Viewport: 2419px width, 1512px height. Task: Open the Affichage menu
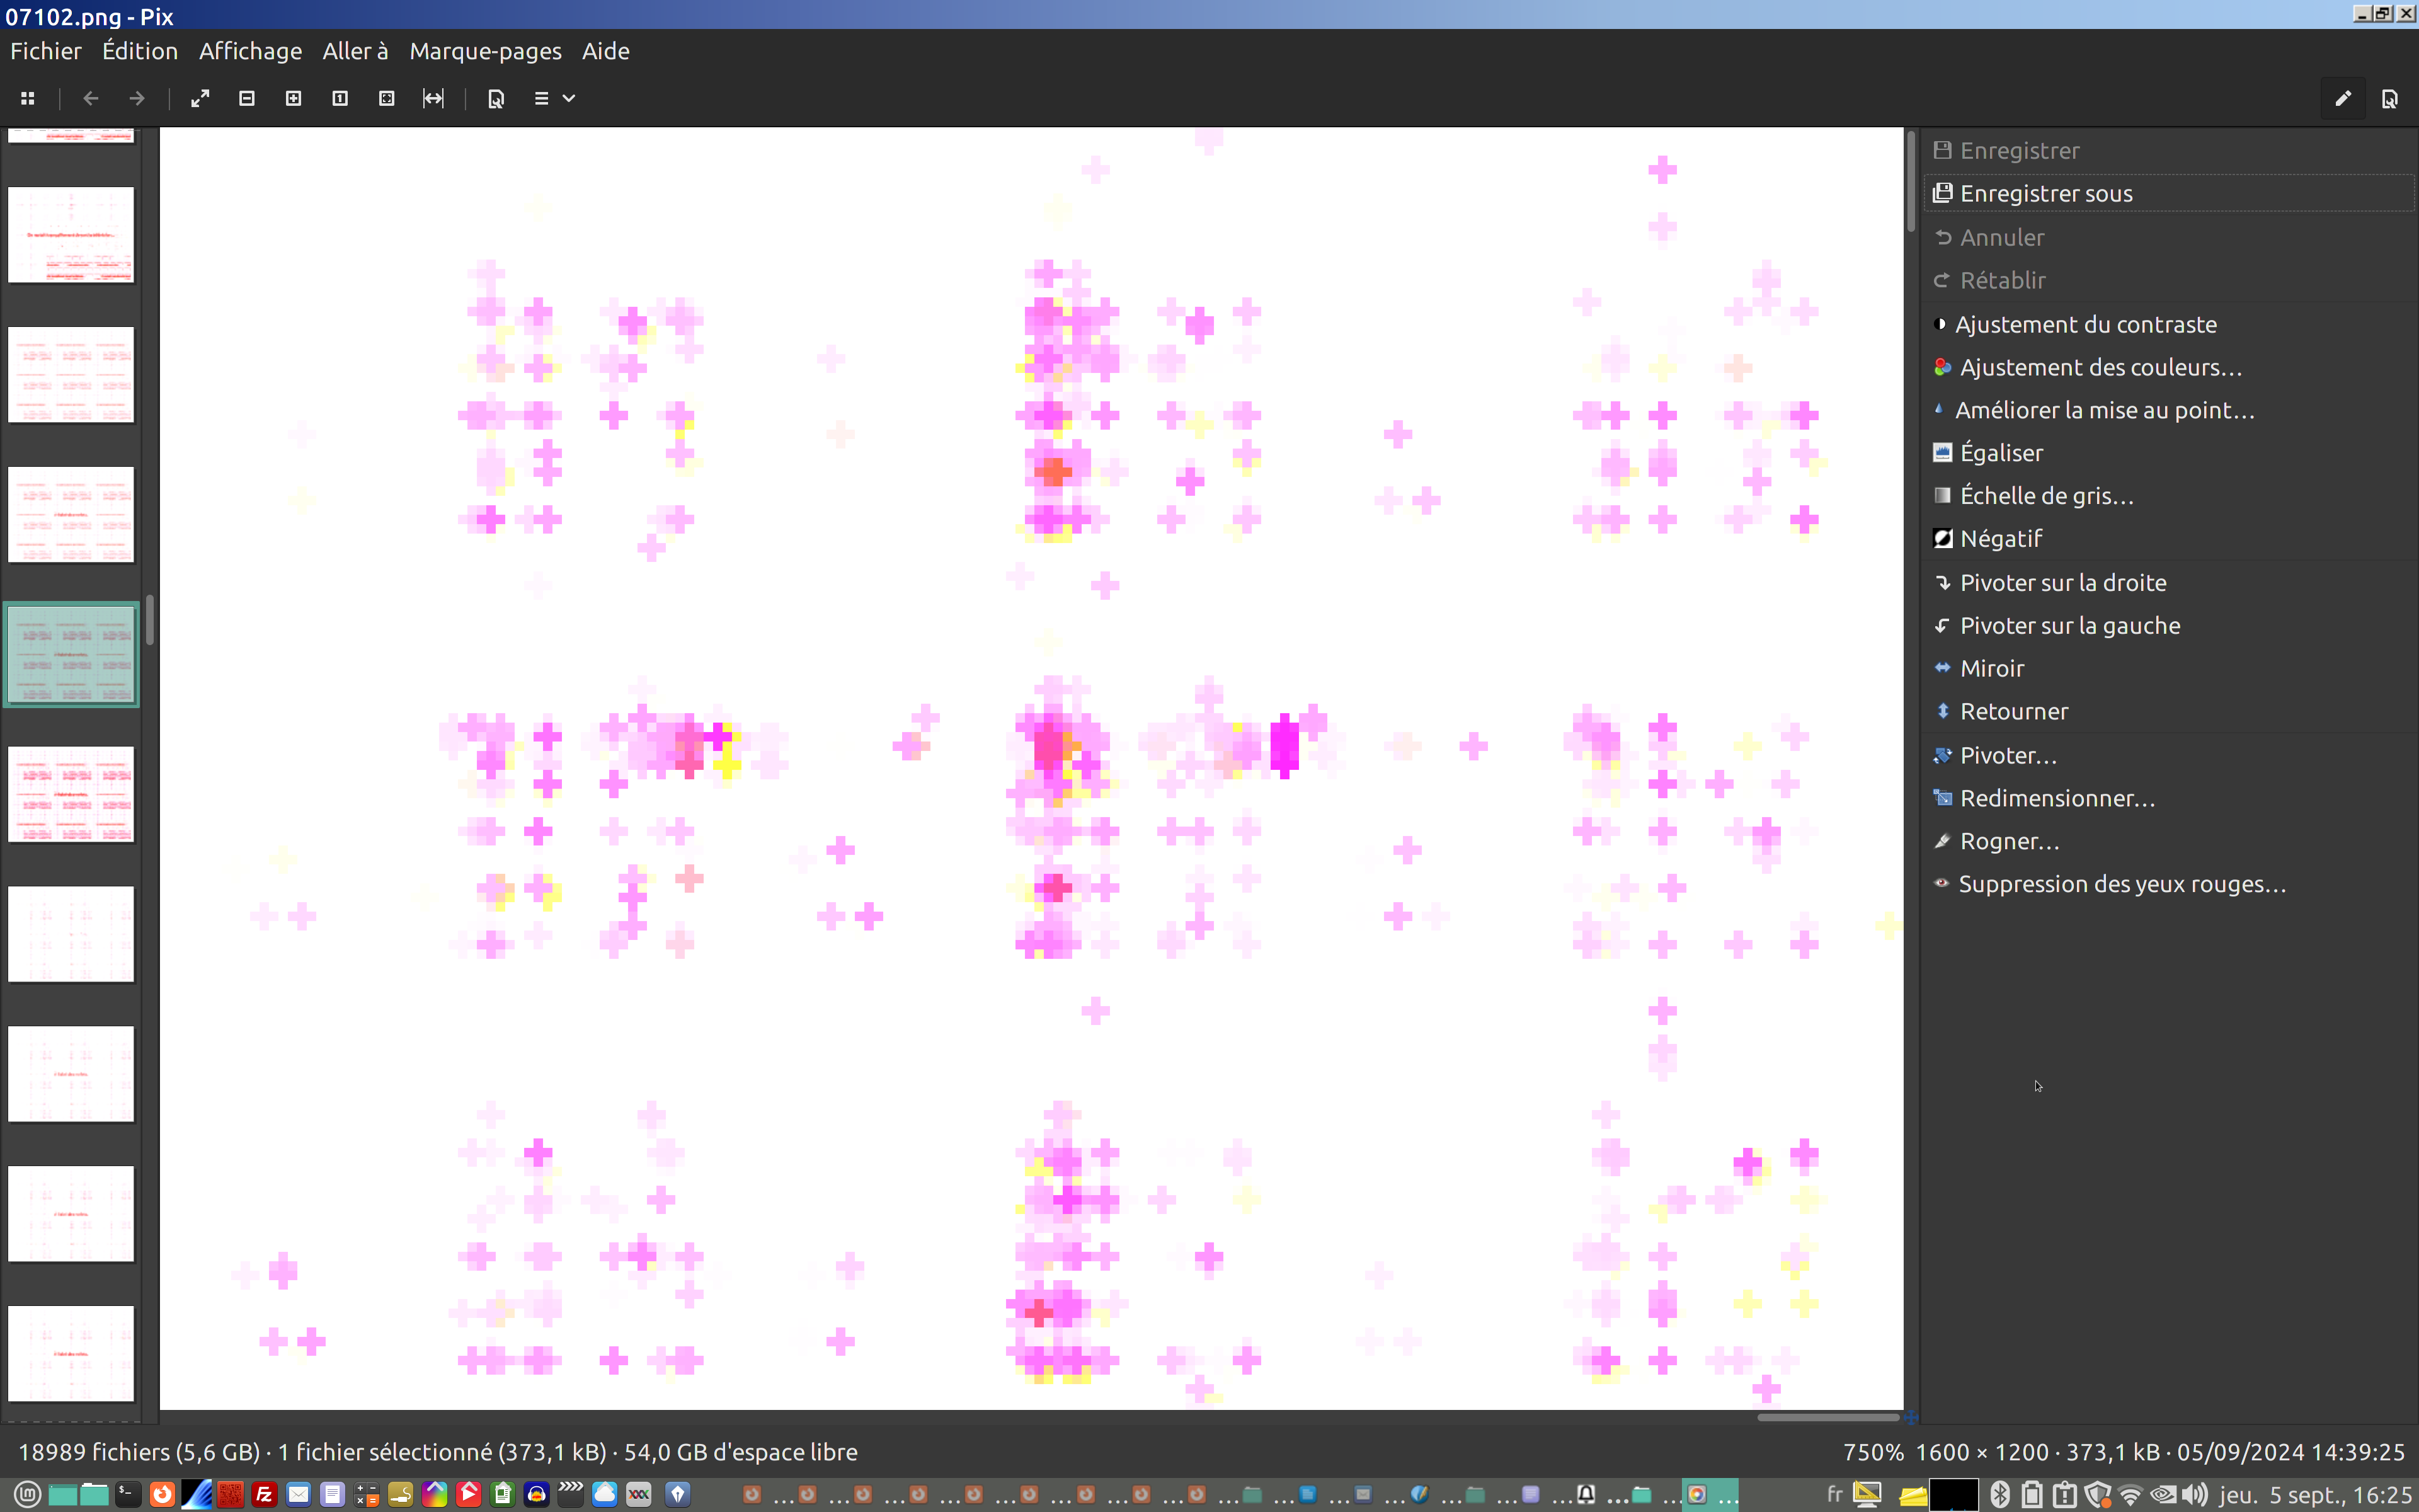coord(250,51)
